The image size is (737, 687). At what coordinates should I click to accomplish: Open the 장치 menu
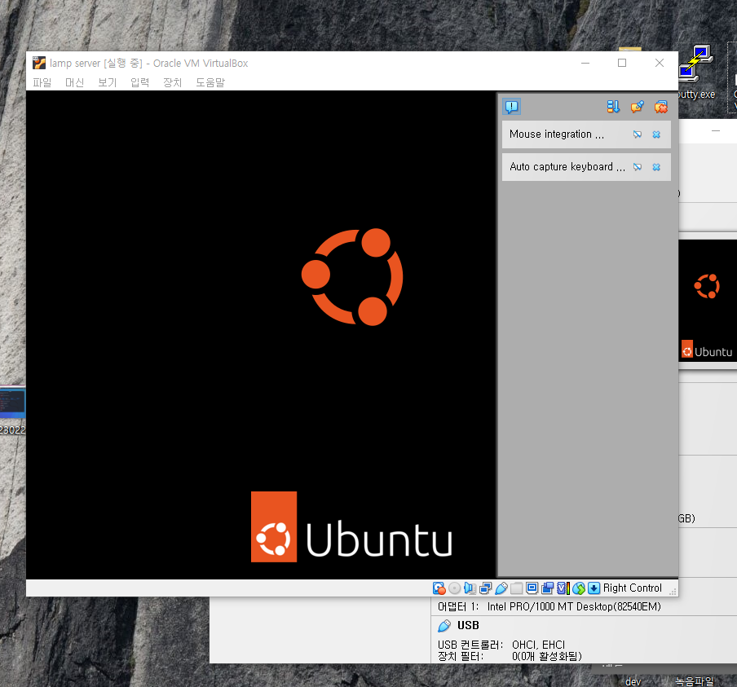pos(173,82)
